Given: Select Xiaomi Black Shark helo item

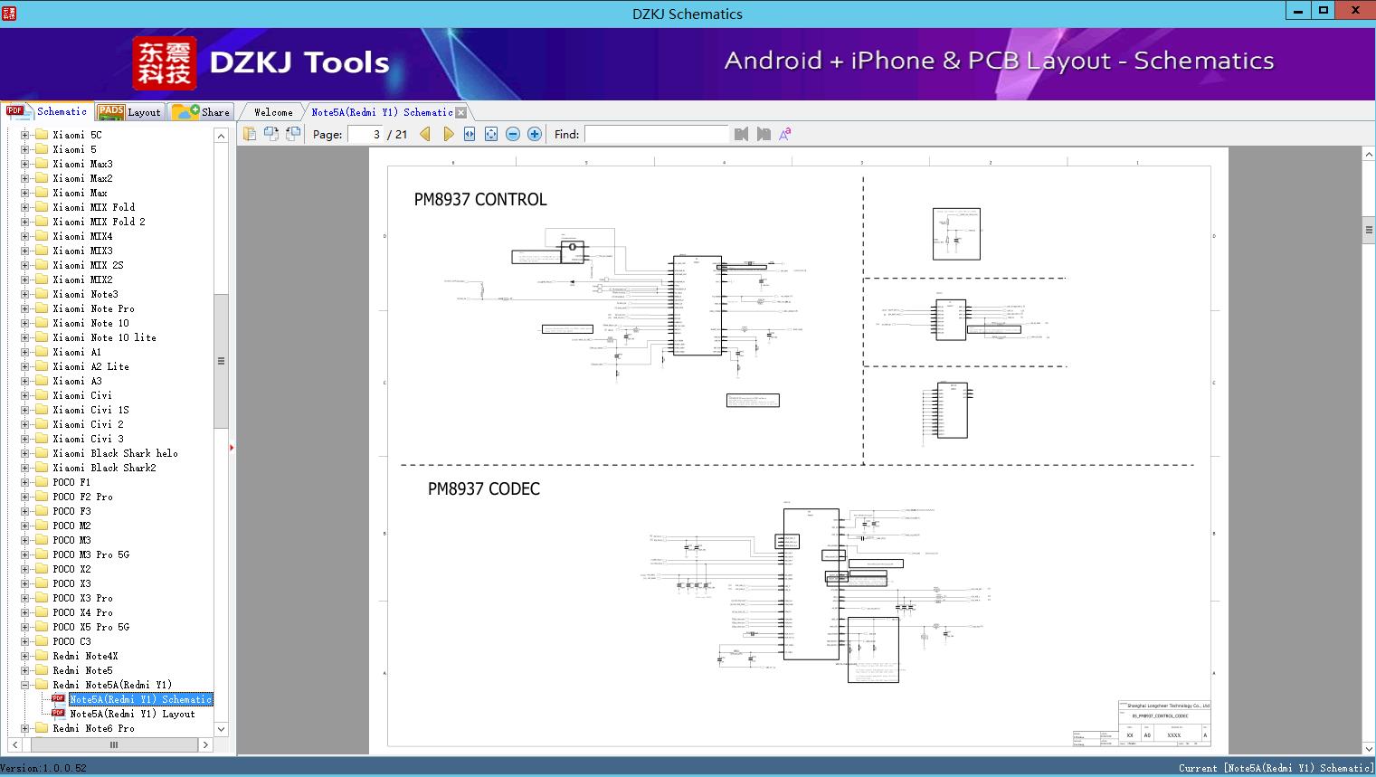Looking at the screenshot, I should pos(115,453).
